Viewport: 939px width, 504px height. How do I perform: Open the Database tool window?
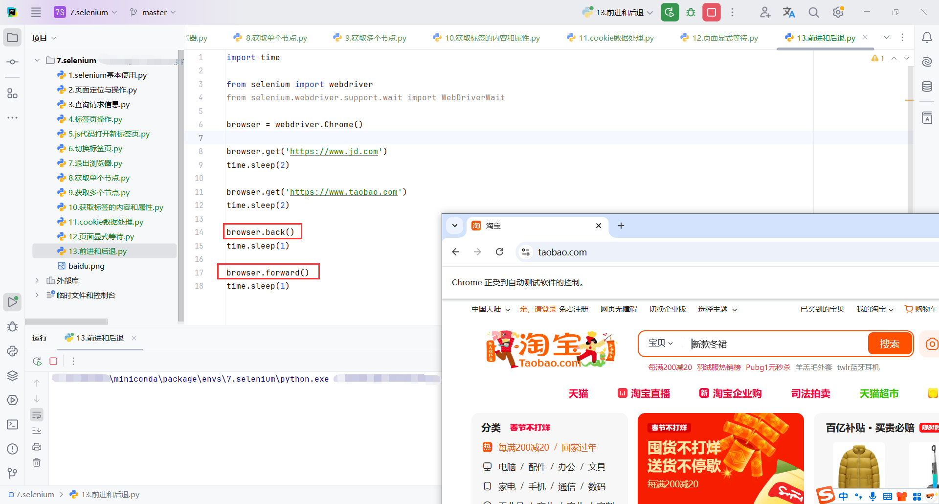click(x=927, y=87)
